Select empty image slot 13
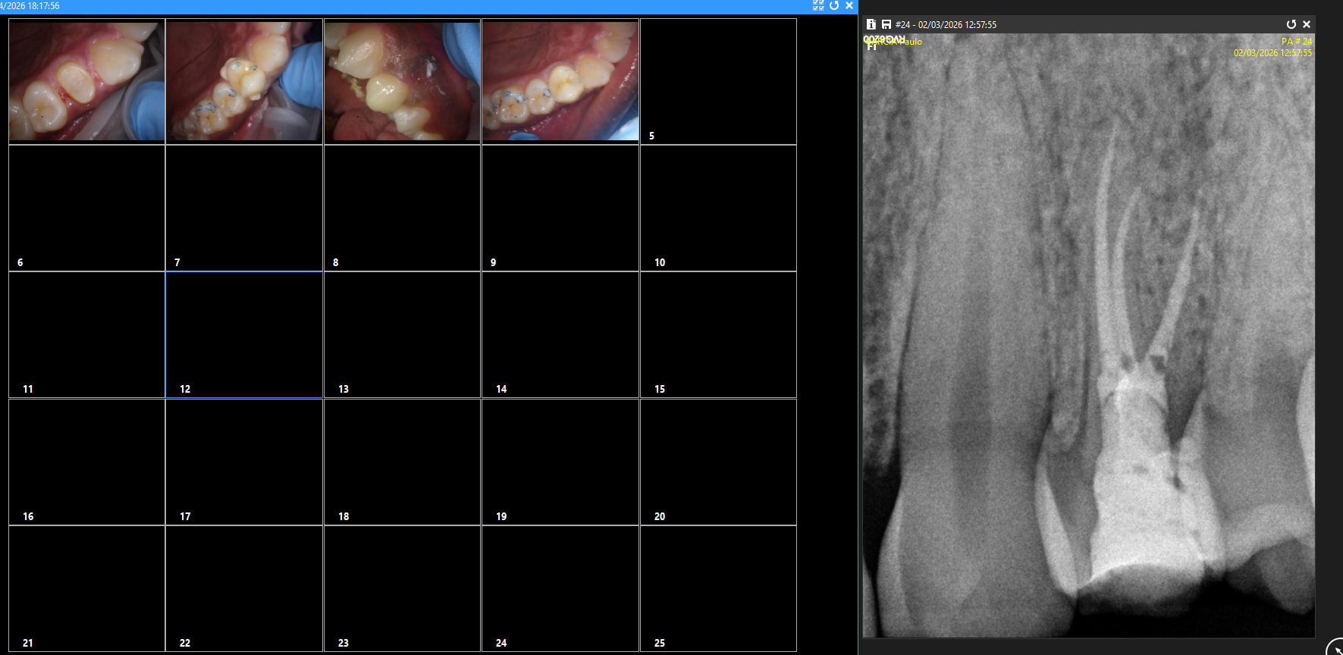This screenshot has height=655, width=1343. (x=402, y=334)
